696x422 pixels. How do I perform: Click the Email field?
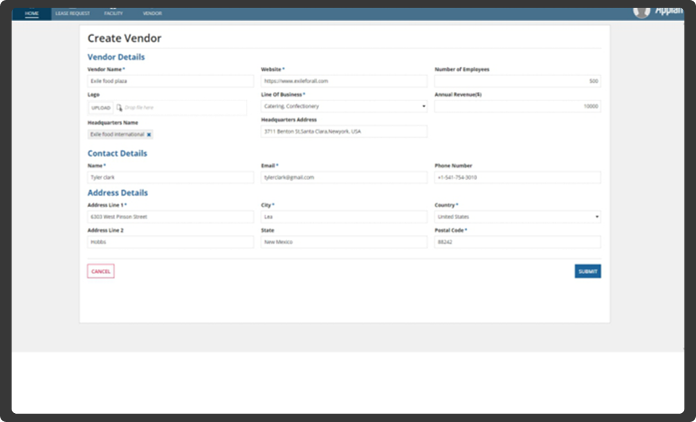coord(343,177)
